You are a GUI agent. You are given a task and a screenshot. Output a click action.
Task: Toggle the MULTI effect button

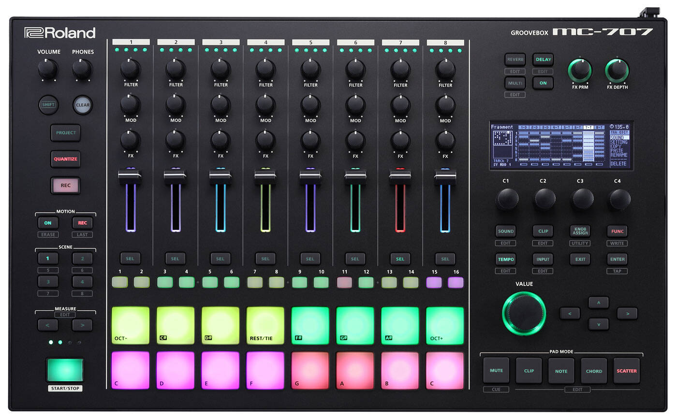(515, 83)
